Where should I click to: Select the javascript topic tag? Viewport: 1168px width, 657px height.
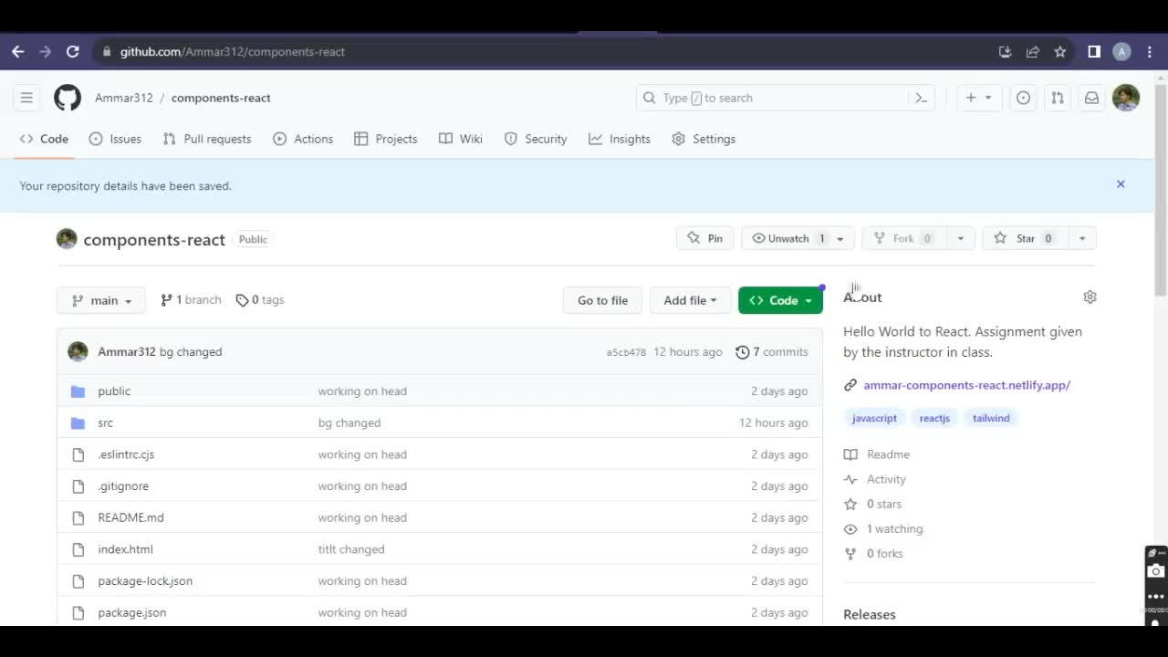[874, 418]
